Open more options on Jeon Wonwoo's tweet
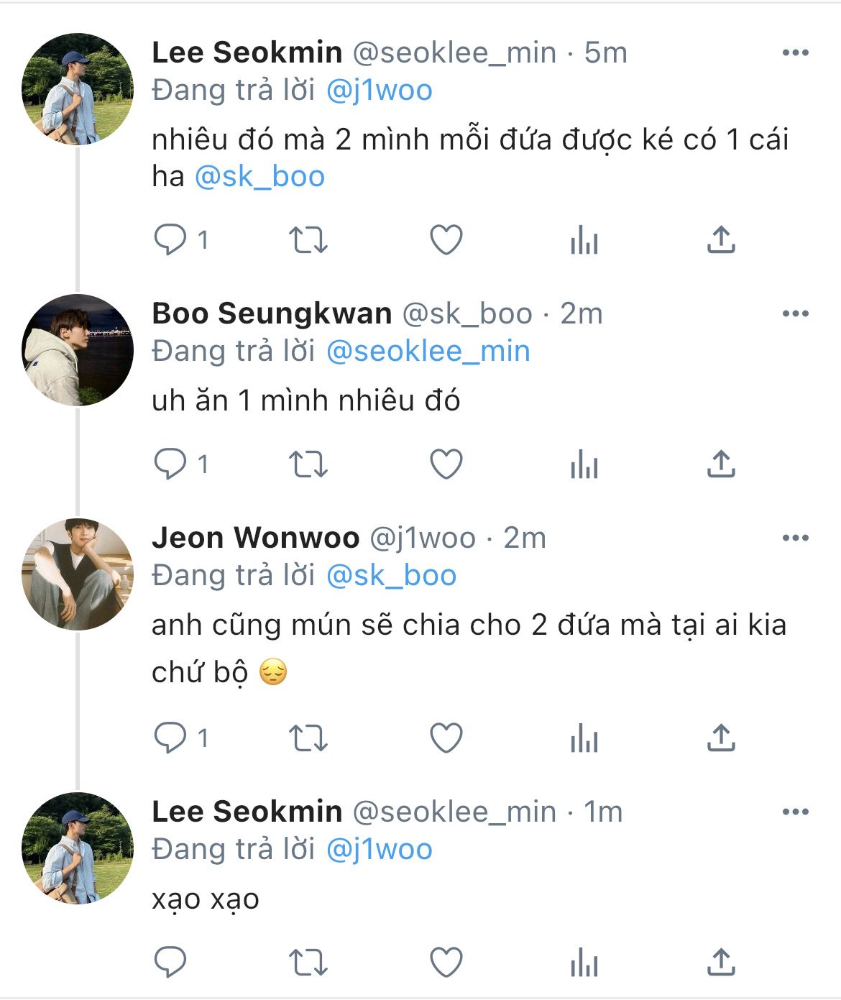Viewport: 841px width, 1000px height. click(795, 538)
